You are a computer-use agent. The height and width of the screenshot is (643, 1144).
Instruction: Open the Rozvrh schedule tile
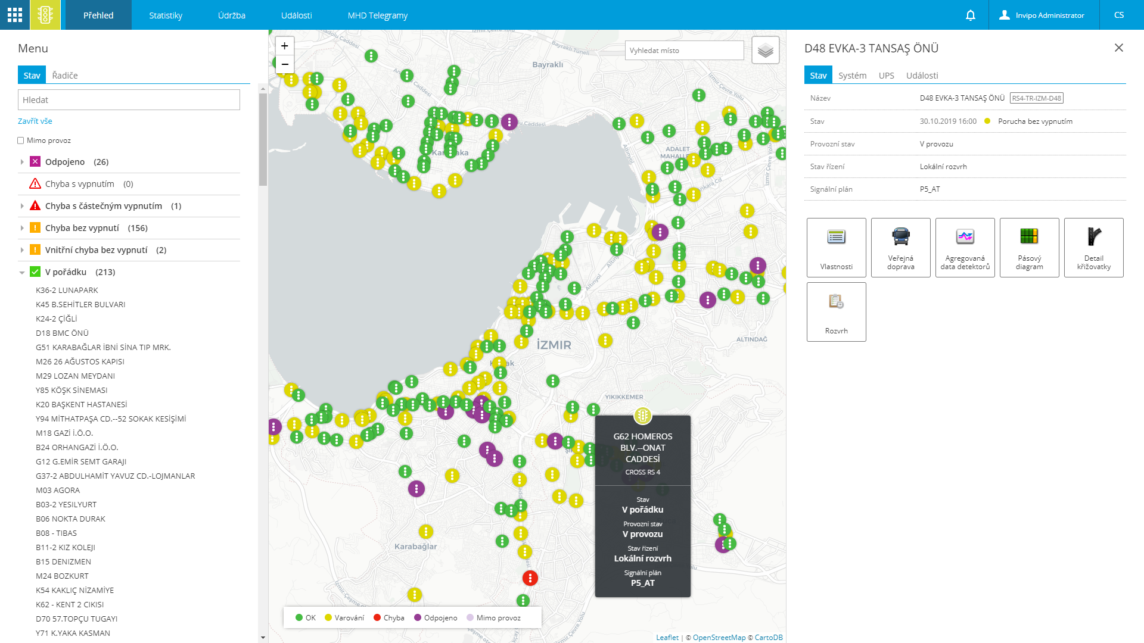click(x=836, y=312)
